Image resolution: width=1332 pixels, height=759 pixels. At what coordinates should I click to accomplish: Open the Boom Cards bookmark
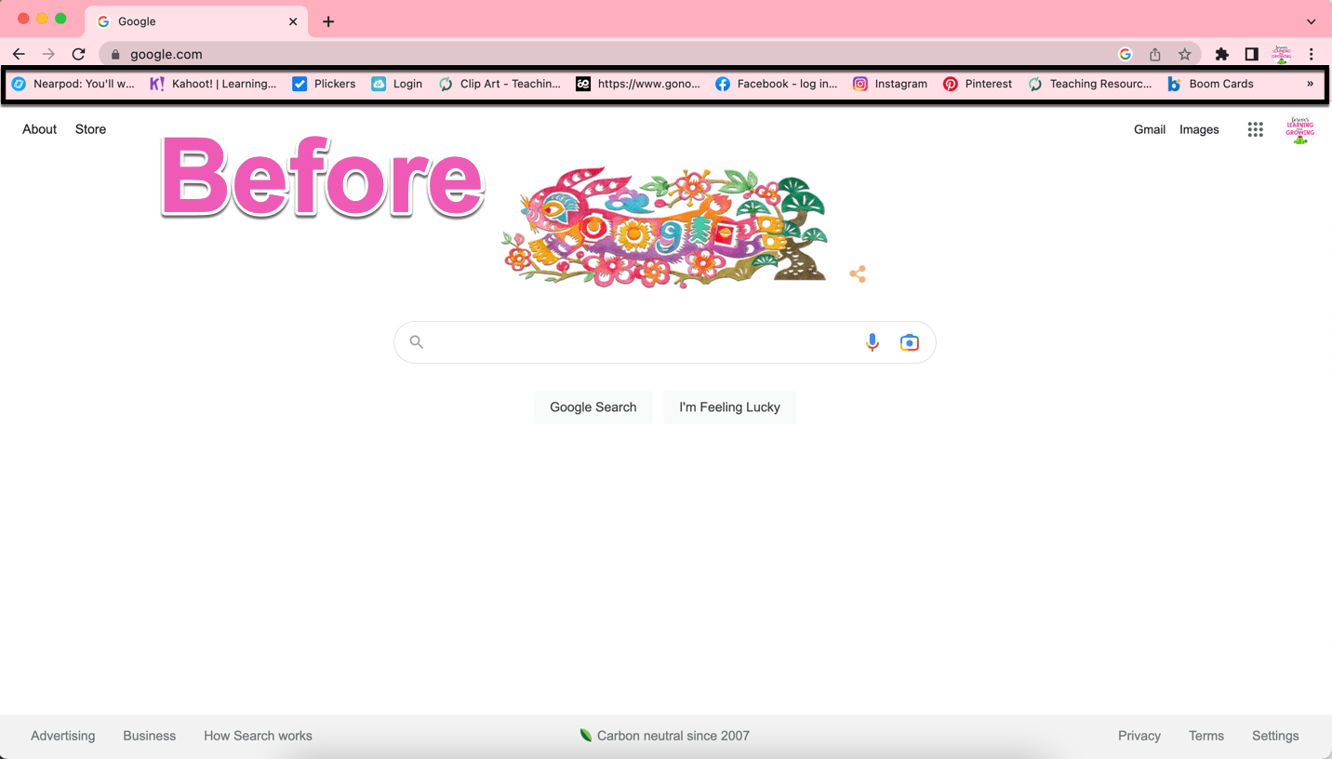tap(1210, 84)
